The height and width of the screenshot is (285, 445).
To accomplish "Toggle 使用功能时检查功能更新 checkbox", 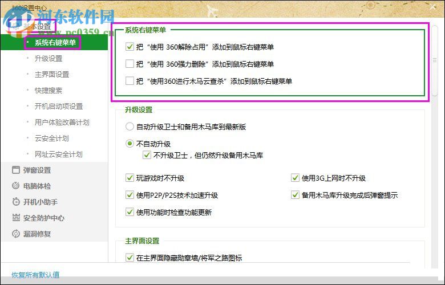I will [x=130, y=212].
